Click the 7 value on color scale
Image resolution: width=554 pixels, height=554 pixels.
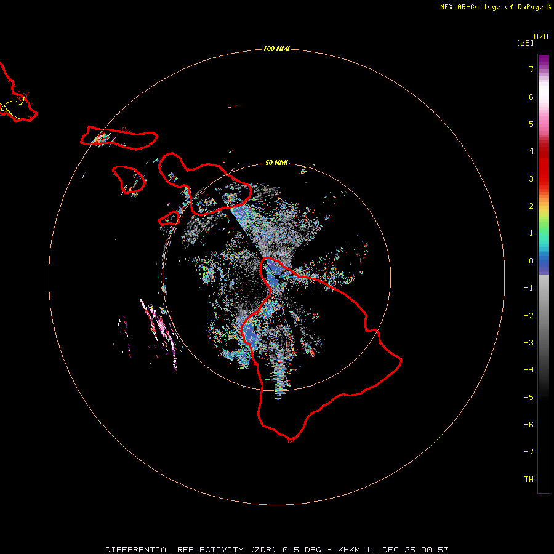pyautogui.click(x=531, y=69)
